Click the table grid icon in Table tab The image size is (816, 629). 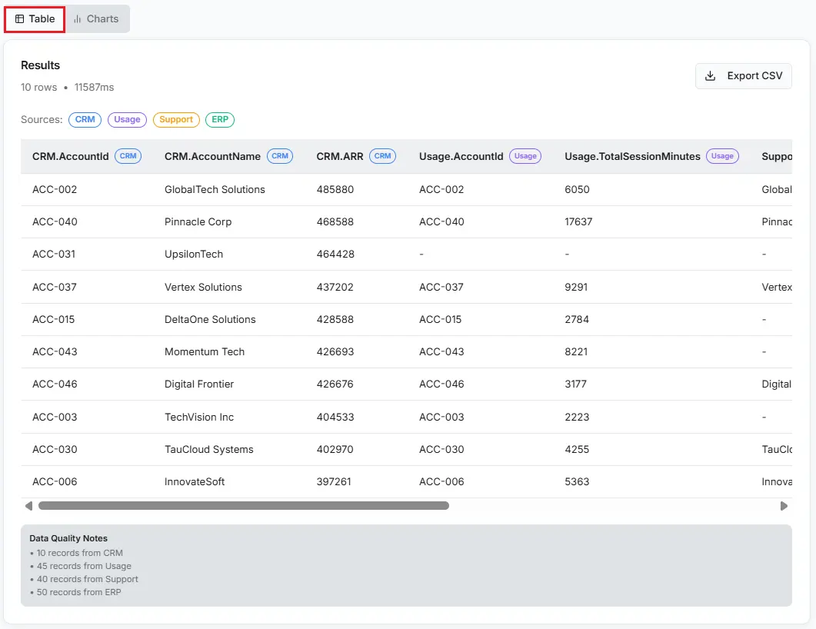click(x=20, y=19)
